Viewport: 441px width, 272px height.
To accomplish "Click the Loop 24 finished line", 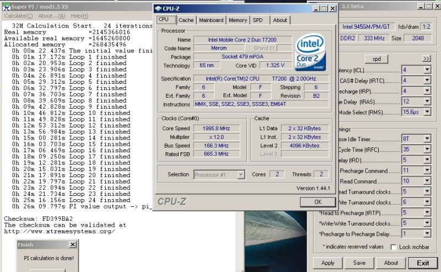I will point(71,200).
